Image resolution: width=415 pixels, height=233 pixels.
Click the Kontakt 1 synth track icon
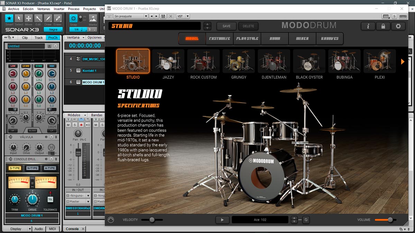[x=78, y=70]
